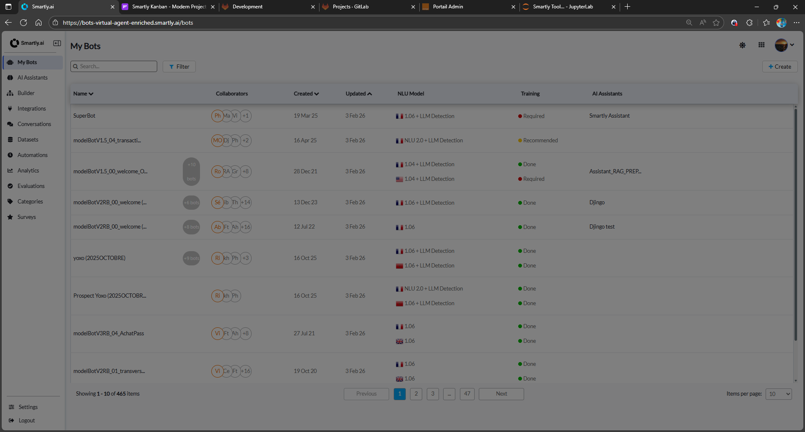Sort by Name column
Image resolution: width=805 pixels, height=432 pixels.
pyautogui.click(x=83, y=94)
